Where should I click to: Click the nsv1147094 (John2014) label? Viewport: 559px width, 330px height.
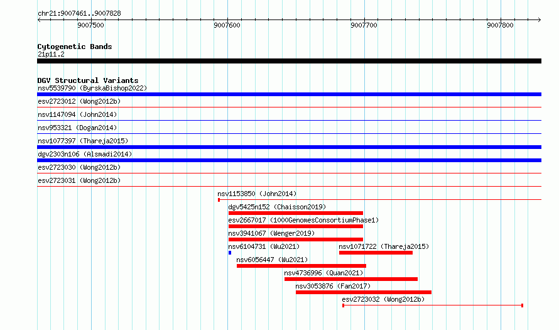click(77, 114)
